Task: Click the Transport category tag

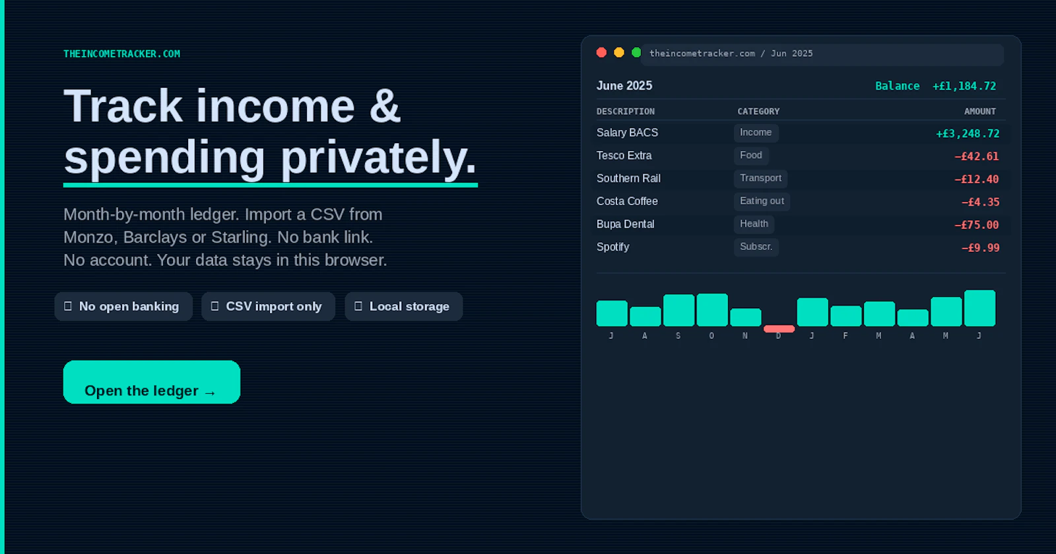Action: (x=760, y=178)
